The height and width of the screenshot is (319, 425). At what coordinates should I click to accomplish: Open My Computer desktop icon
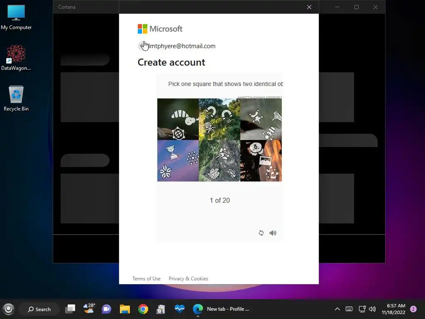pyautogui.click(x=16, y=17)
